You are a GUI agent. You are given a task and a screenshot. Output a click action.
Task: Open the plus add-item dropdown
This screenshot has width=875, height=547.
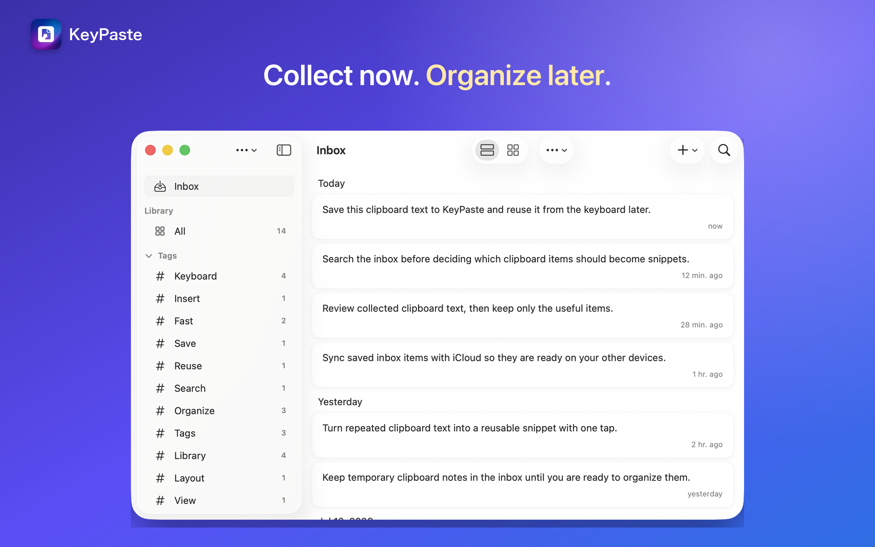[x=687, y=150]
